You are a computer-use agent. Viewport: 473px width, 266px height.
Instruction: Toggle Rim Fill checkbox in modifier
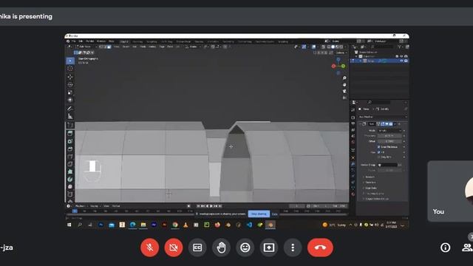click(379, 152)
